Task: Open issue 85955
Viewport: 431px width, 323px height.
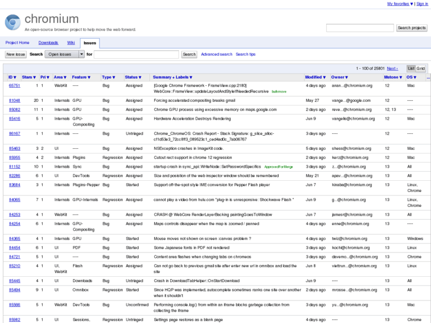Action: tap(15, 158)
